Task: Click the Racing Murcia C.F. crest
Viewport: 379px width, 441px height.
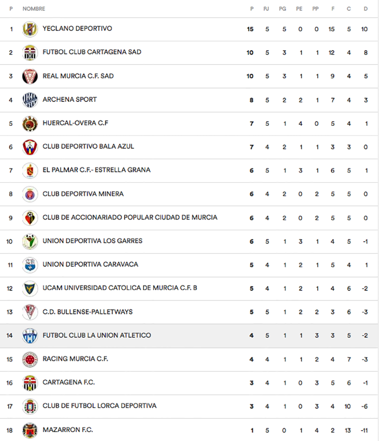Action: [30, 359]
